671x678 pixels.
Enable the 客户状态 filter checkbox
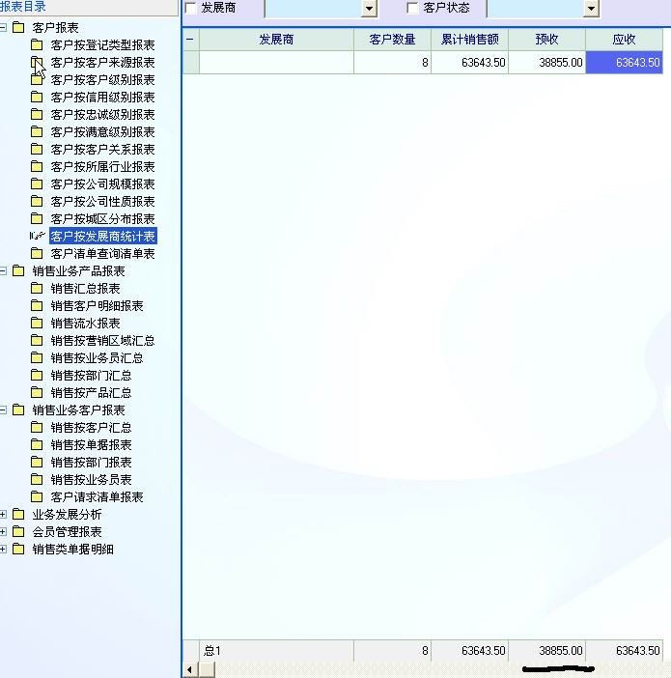[412, 9]
